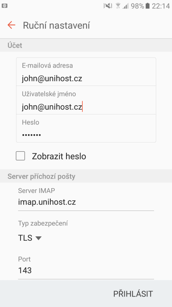Tap the Server příchozí pošty section header
This screenshot has width=172, height=307.
pos(42,176)
